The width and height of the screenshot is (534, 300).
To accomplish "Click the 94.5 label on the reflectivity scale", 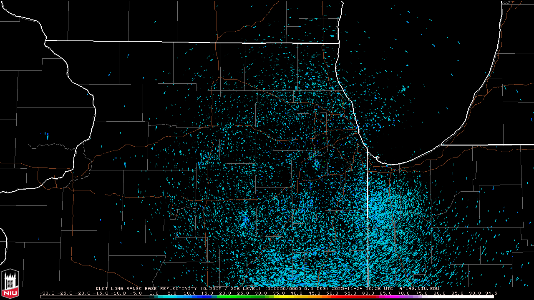I will tap(490, 293).
